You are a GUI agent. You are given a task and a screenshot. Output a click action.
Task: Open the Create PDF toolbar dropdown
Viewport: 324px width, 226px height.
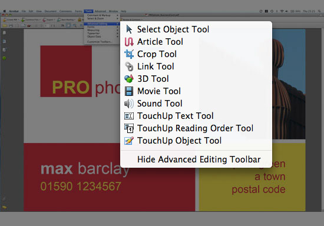coord(11,20)
